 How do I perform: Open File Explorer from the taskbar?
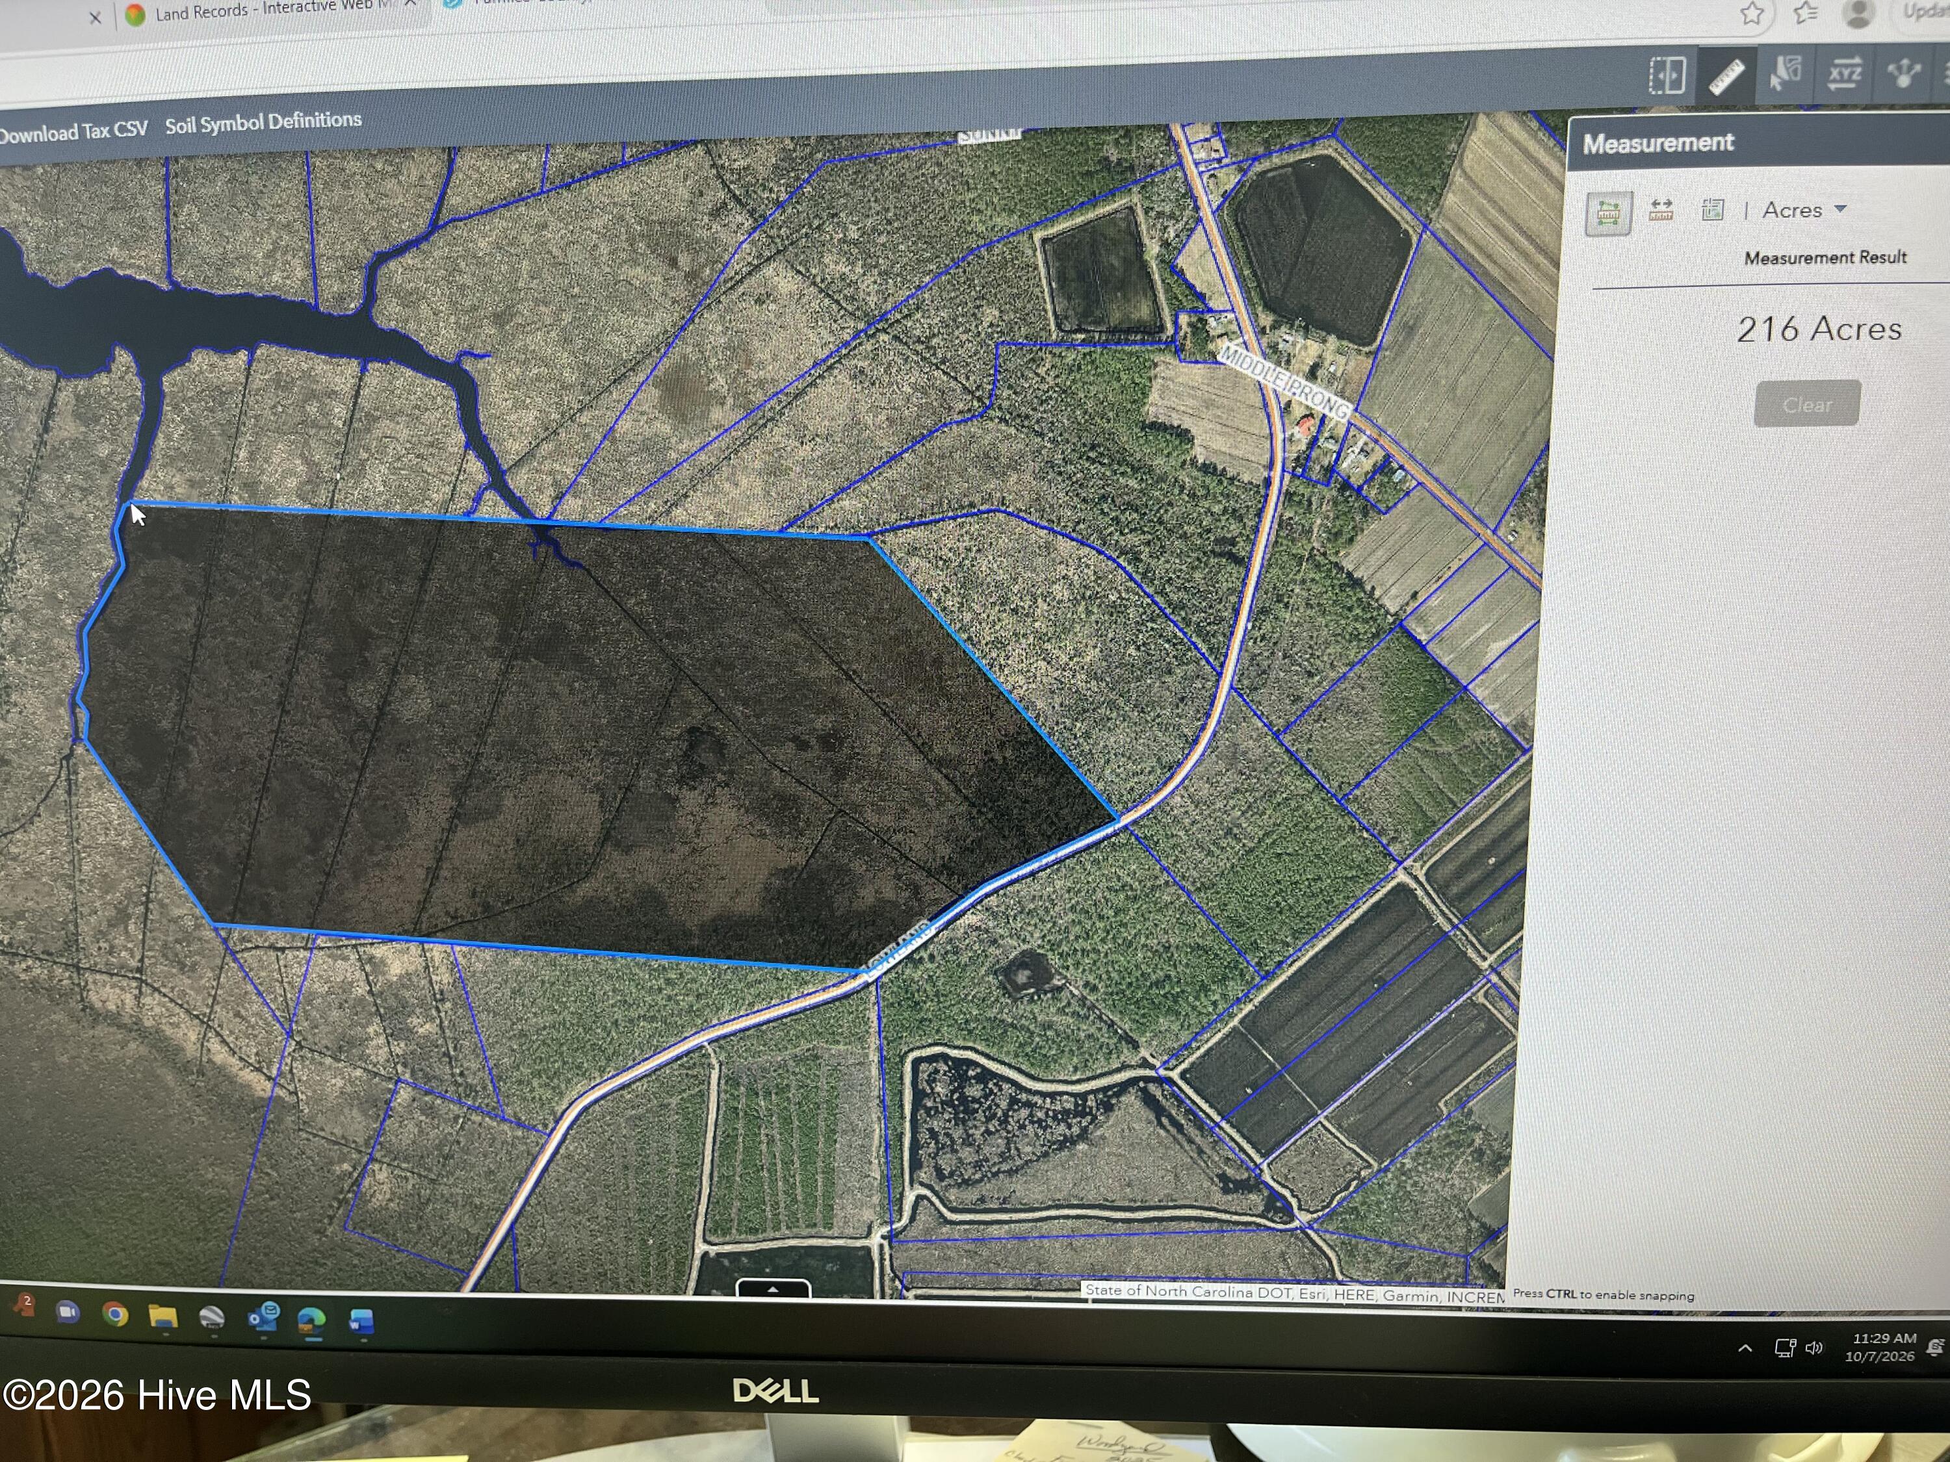click(162, 1316)
